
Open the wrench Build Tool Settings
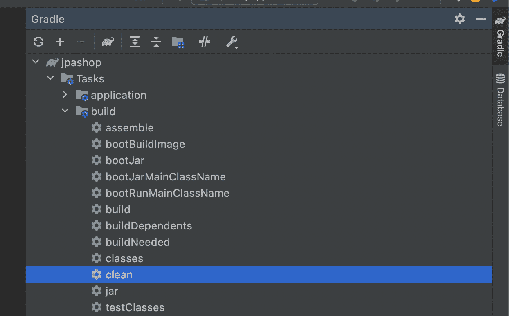click(232, 42)
